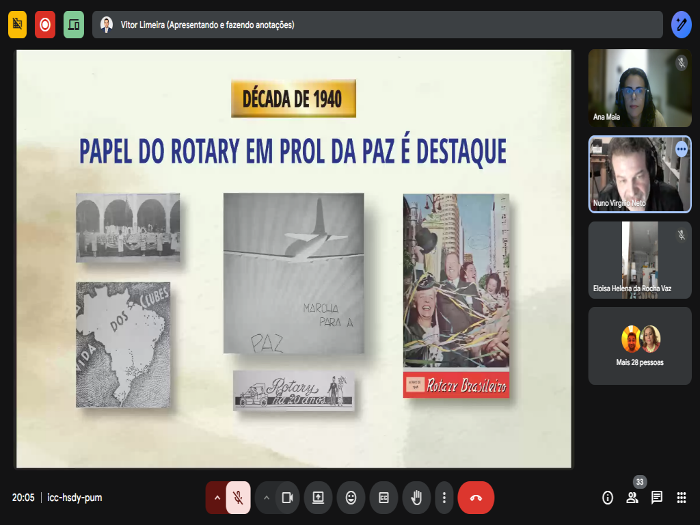The image size is (700, 525).
Task: Click the red recording indicator icon
Action: (x=45, y=25)
